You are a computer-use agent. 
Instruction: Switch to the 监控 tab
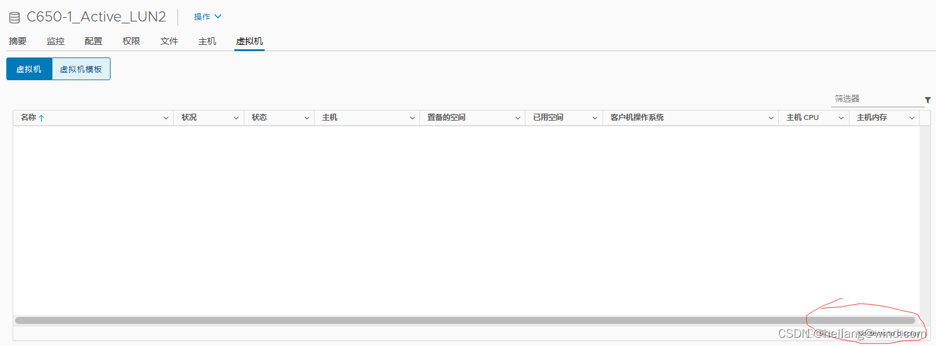click(56, 41)
